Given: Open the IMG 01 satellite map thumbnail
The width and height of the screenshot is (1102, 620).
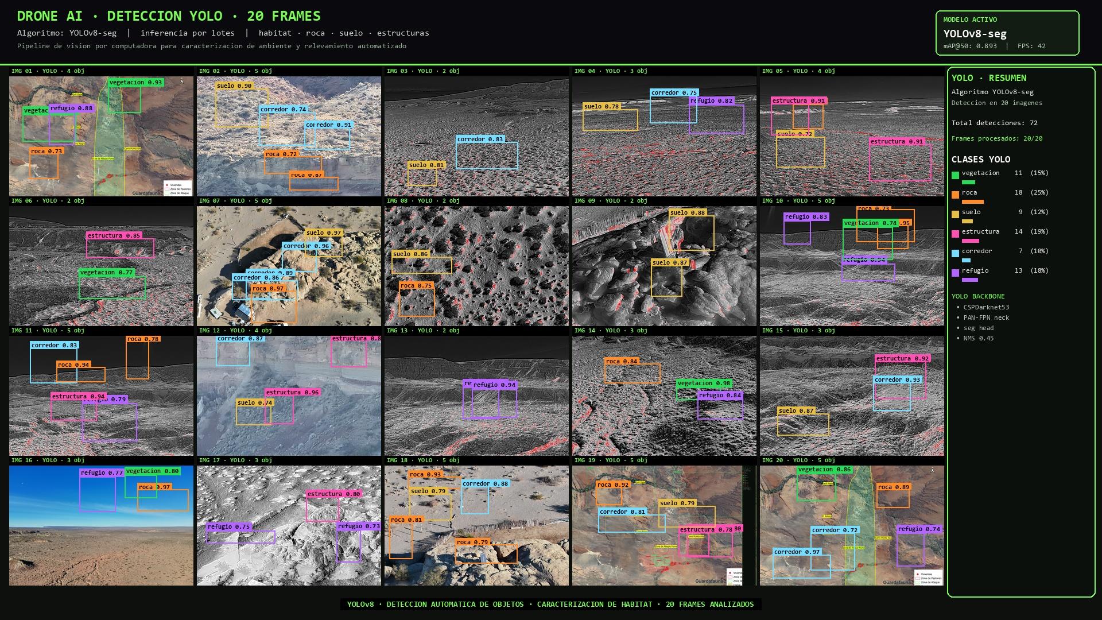Looking at the screenshot, I should pos(101,137).
